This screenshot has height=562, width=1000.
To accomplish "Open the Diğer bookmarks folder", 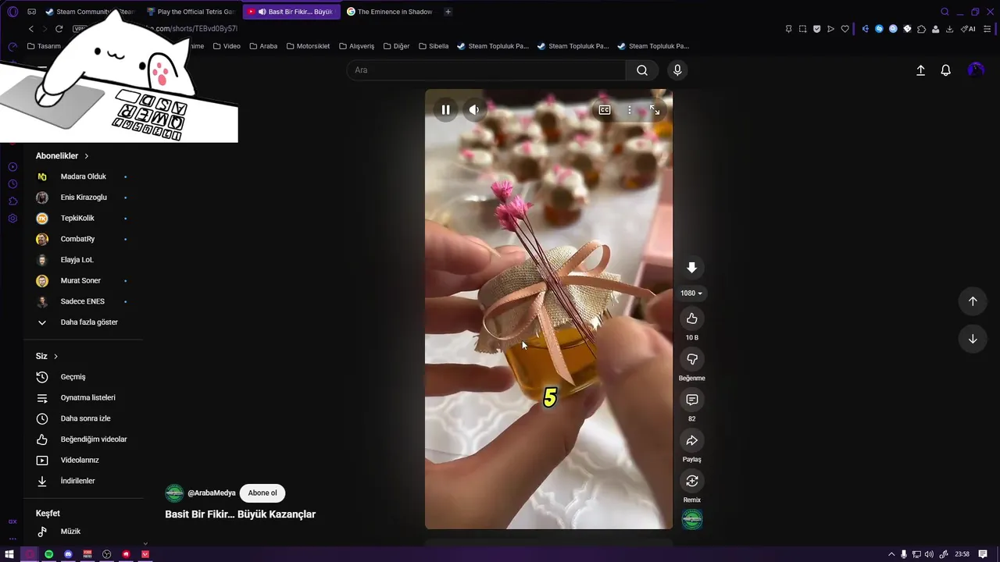I will click(x=396, y=46).
